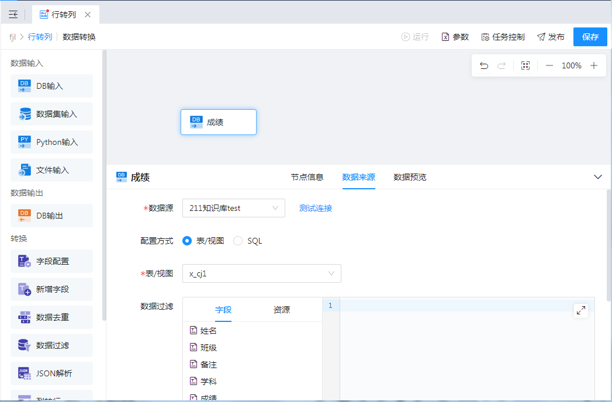Zoom out with the minus icon
The width and height of the screenshot is (612, 402).
click(549, 65)
